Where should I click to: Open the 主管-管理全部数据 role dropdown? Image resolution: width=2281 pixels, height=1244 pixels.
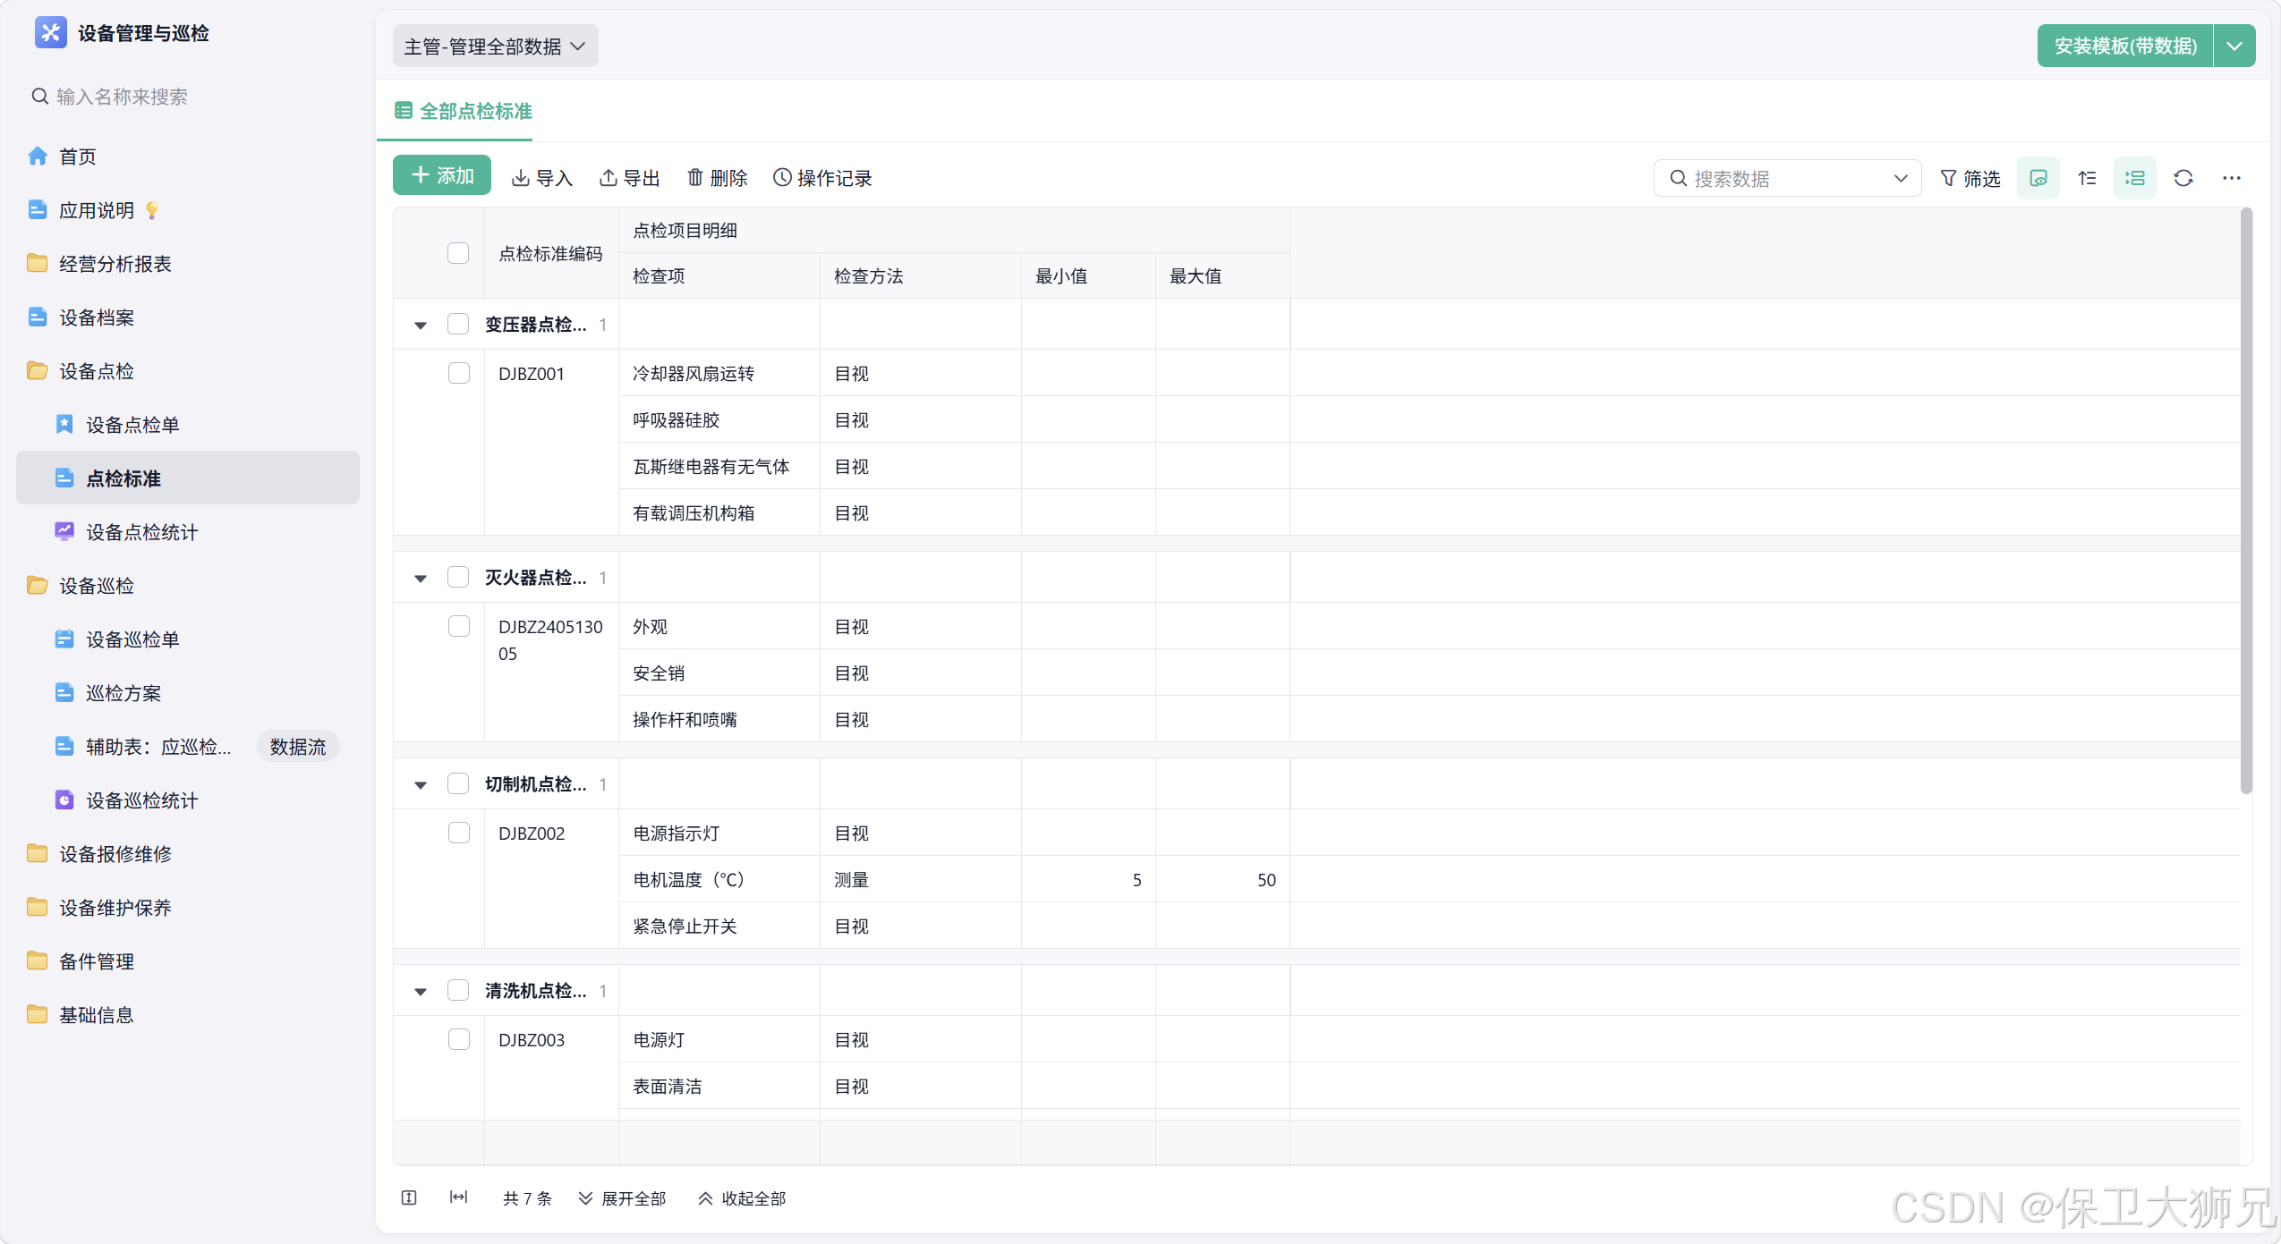click(x=496, y=46)
